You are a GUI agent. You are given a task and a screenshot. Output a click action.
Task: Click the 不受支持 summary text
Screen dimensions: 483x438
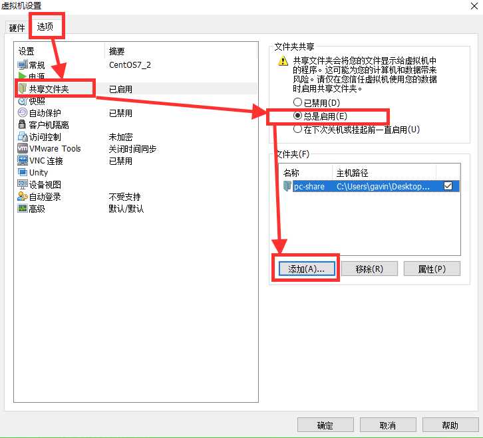point(124,197)
